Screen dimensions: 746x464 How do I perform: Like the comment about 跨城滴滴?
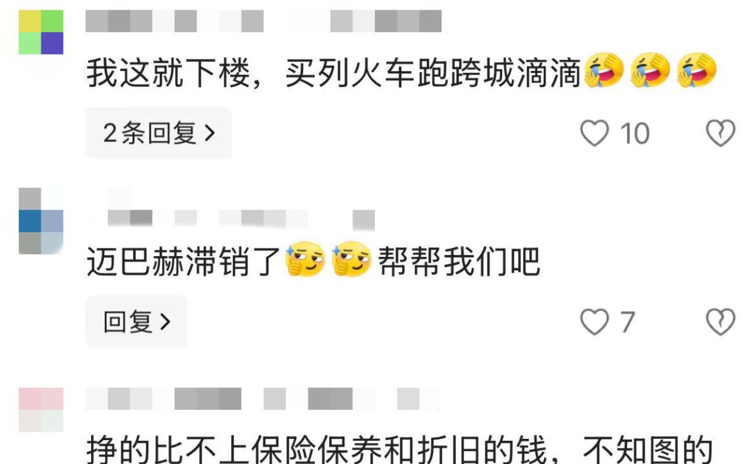[594, 133]
